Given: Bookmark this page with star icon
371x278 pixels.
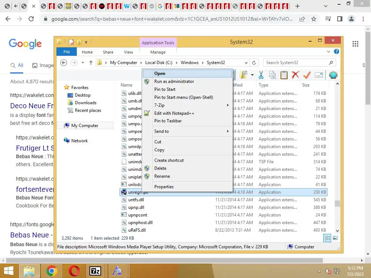Looking at the screenshot, I should (314, 19).
